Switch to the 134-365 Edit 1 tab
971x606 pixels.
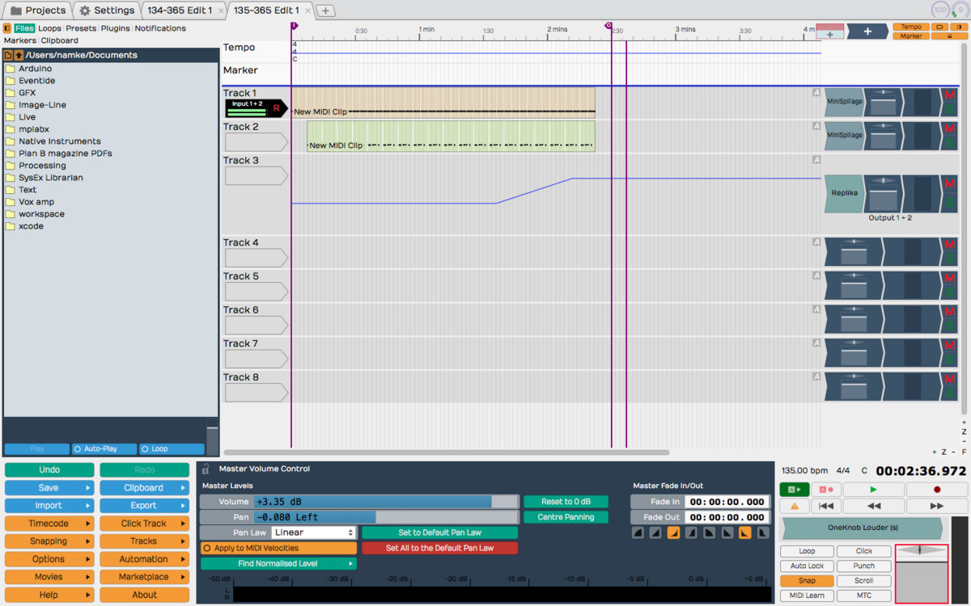click(180, 11)
